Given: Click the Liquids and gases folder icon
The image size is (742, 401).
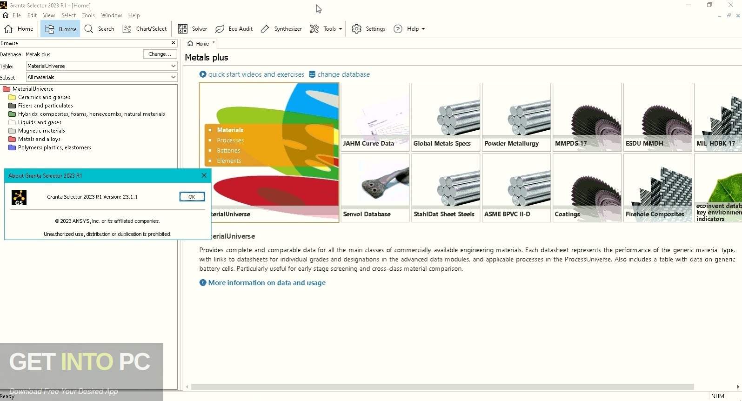Looking at the screenshot, I should point(12,122).
